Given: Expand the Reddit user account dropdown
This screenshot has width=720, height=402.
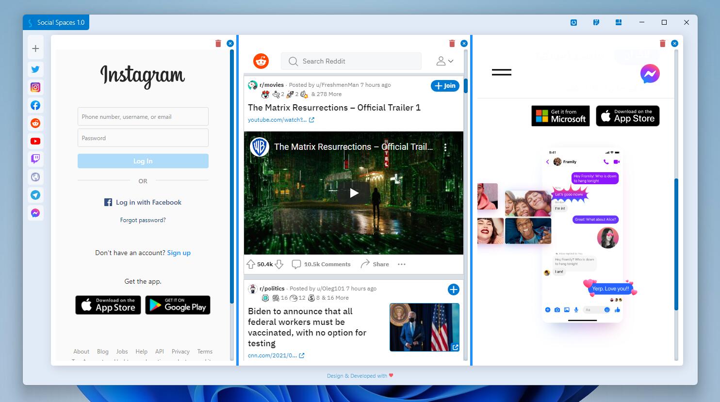Looking at the screenshot, I should click(444, 61).
